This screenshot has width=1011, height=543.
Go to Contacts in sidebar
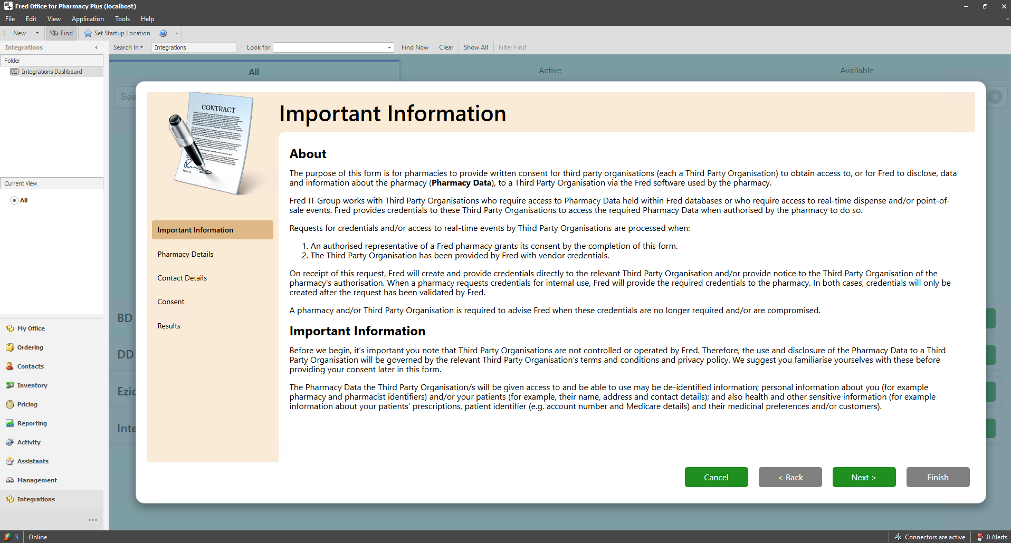[x=30, y=366]
